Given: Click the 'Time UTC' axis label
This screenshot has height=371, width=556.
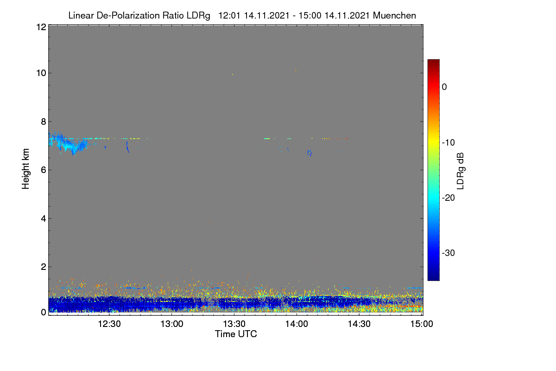Looking at the screenshot, I should tap(236, 333).
